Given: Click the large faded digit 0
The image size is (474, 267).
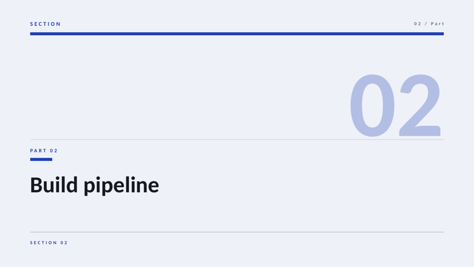Looking at the screenshot, I should click(x=372, y=106).
